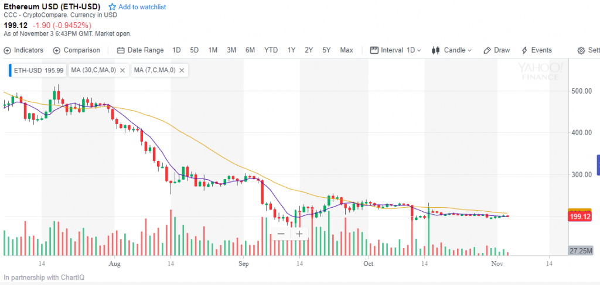This screenshot has width=600, height=285.
Task: Click the Nov date axis label
Action: [x=497, y=263]
